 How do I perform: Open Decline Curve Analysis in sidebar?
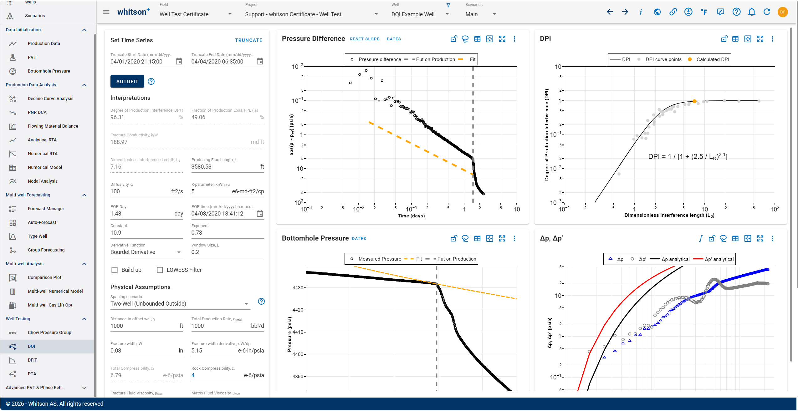point(47,99)
